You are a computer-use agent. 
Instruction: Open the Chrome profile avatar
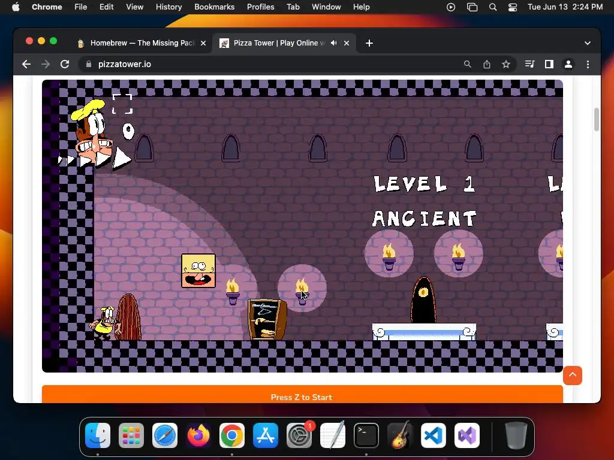(x=568, y=64)
